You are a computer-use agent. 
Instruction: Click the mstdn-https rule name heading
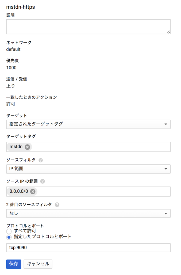[x=21, y=7]
